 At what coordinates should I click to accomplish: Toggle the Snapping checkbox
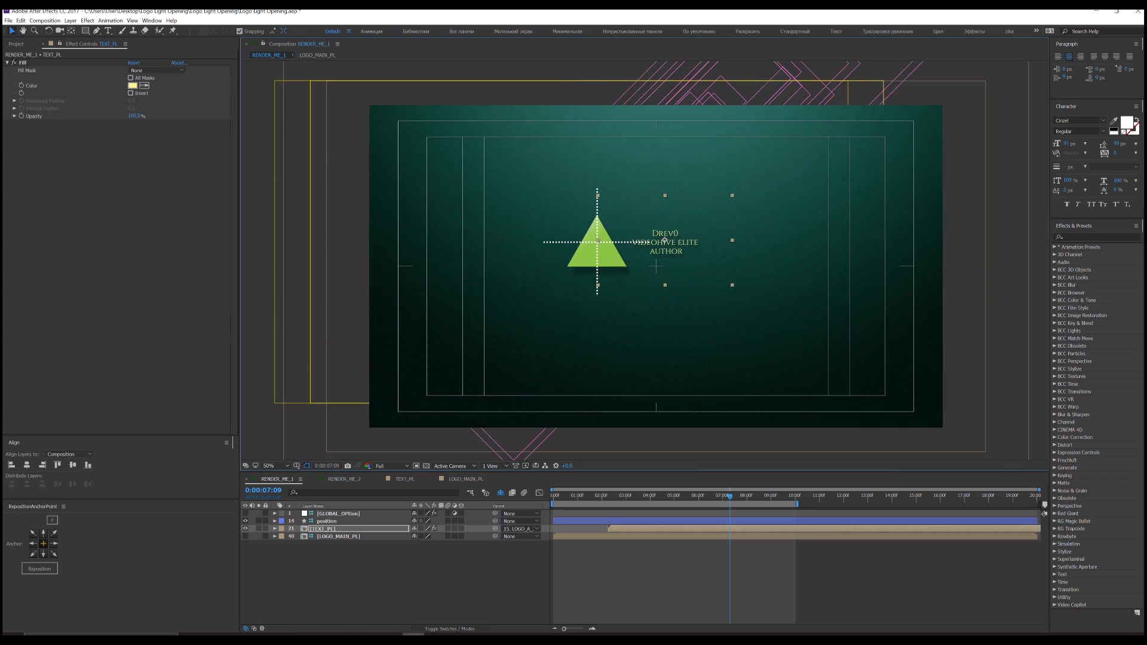pyautogui.click(x=240, y=31)
